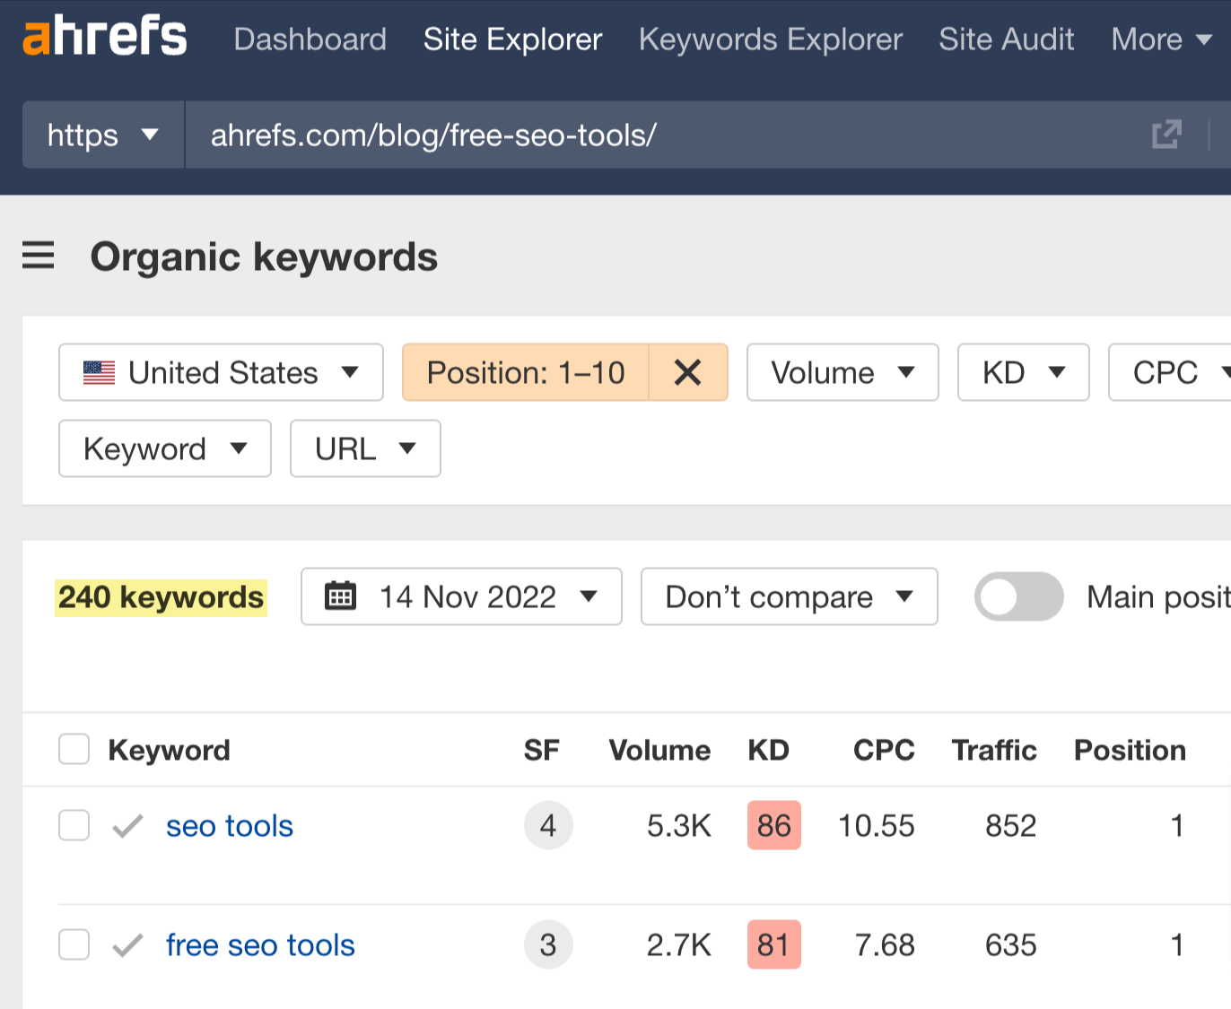Screen dimensions: 1231x1009
Task: Open the hamburger menu next to Organic keywords
Action: tap(38, 257)
